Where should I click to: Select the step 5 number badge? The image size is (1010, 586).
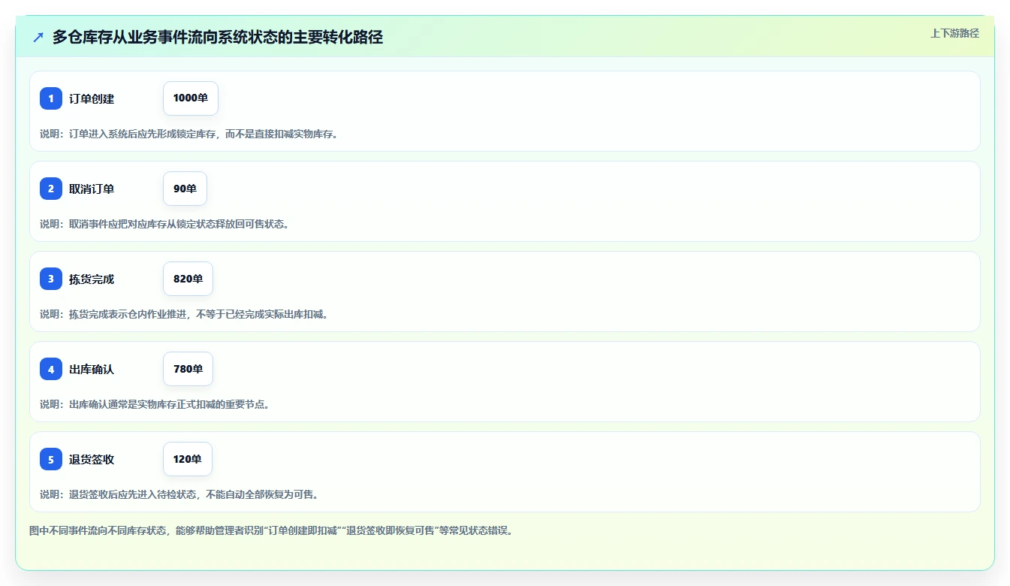tap(51, 459)
